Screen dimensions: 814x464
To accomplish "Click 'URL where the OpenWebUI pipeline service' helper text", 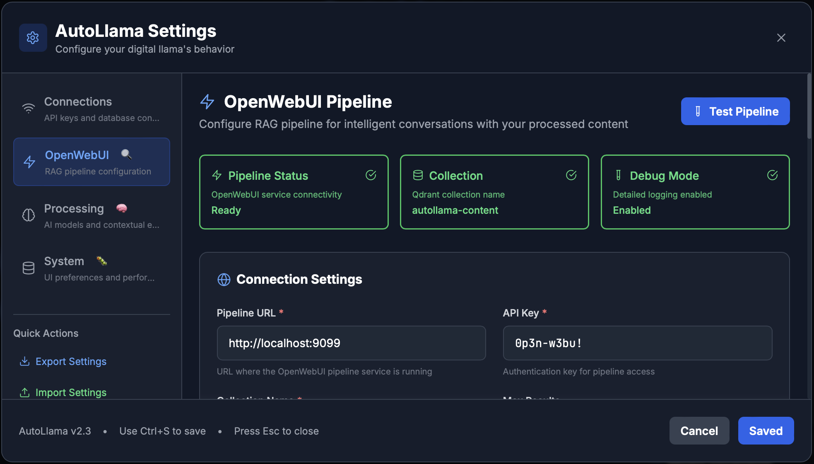I will [324, 371].
